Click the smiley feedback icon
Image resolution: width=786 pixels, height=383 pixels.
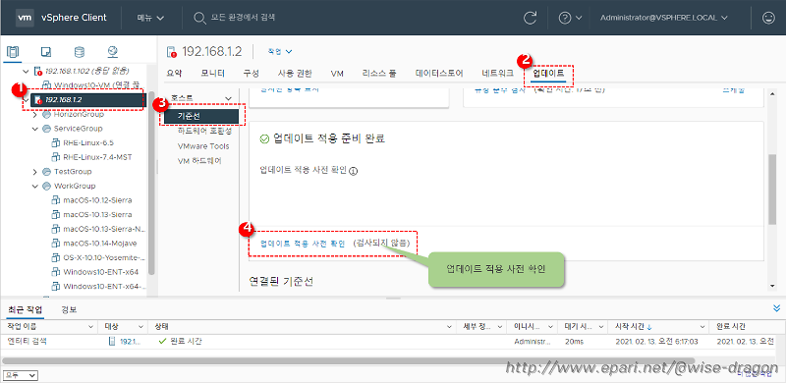click(768, 18)
